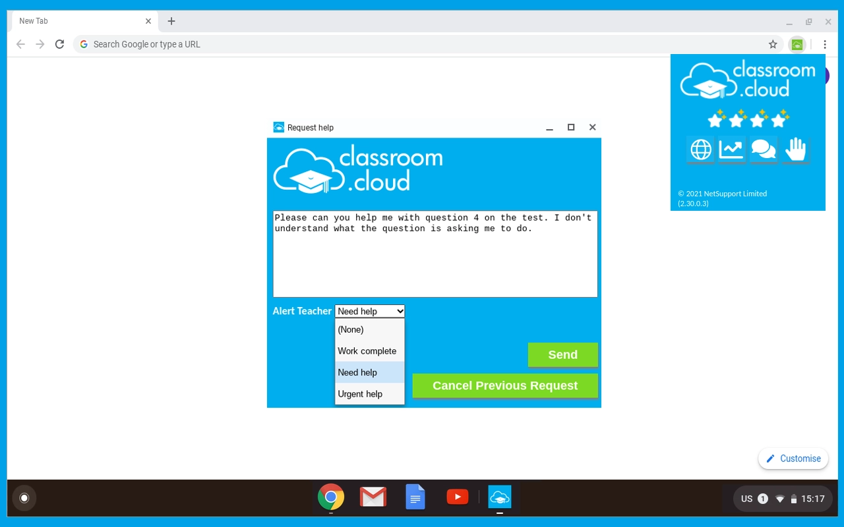844x527 pixels.
Task: Bookmark this page with the star icon
Action: pos(773,44)
